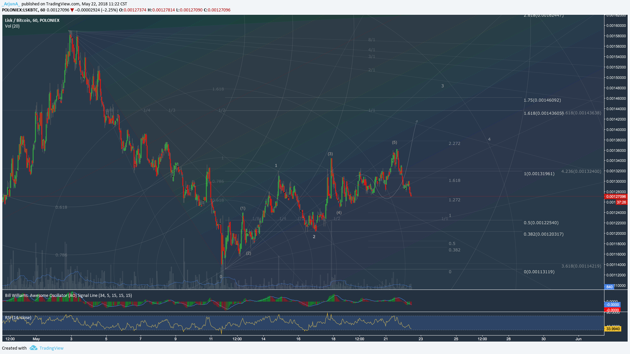Click the Lisk / Bitcoin, 60, POLONIEX title
Image resolution: width=630 pixels, height=354 pixels.
32,20
